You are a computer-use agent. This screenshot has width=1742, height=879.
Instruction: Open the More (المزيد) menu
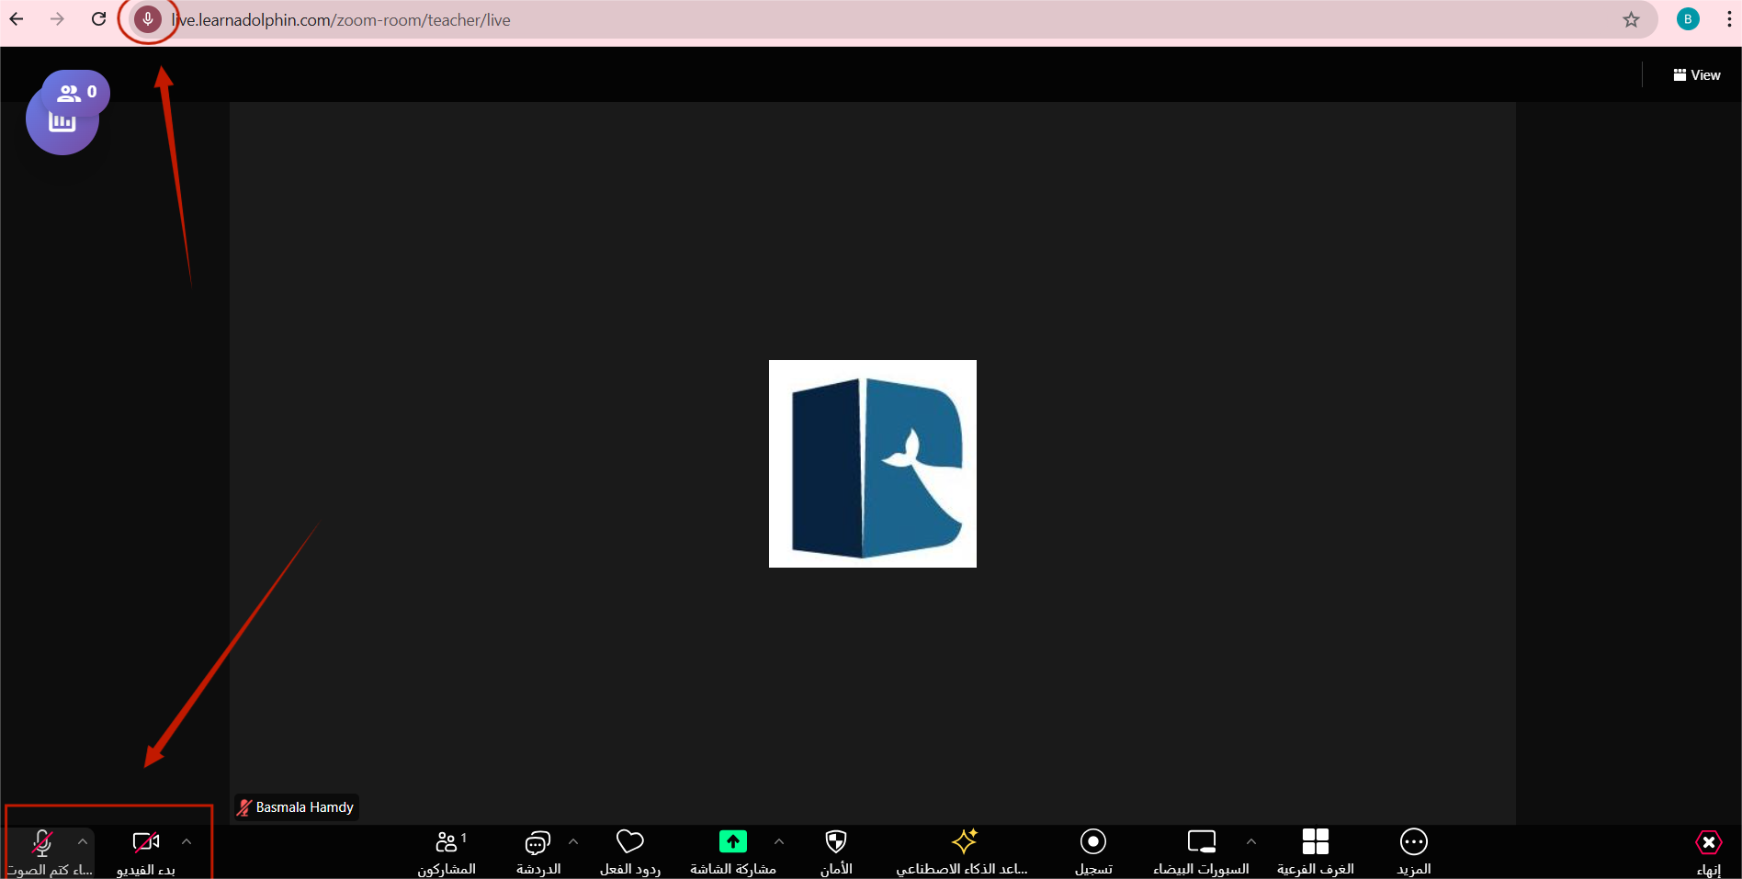click(1413, 851)
